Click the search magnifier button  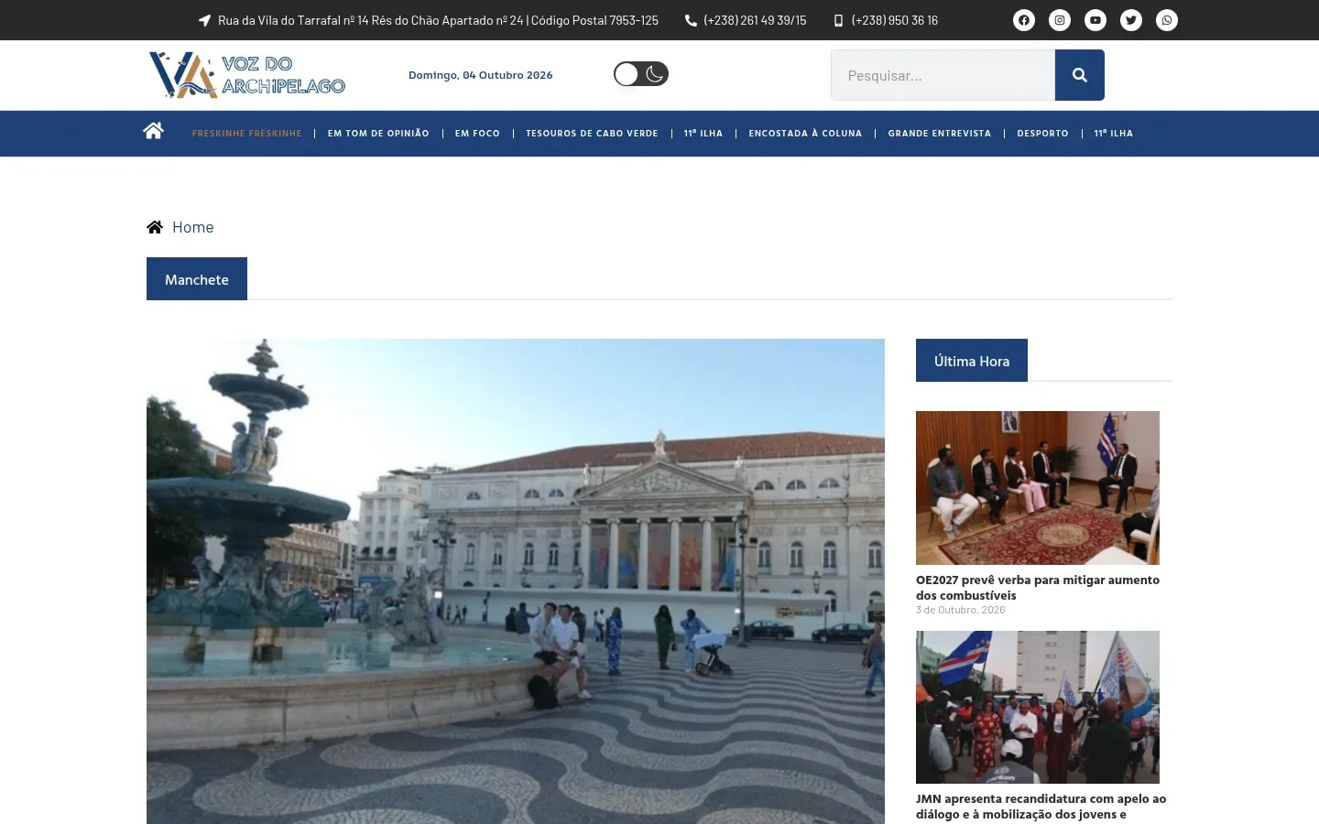(x=1080, y=75)
